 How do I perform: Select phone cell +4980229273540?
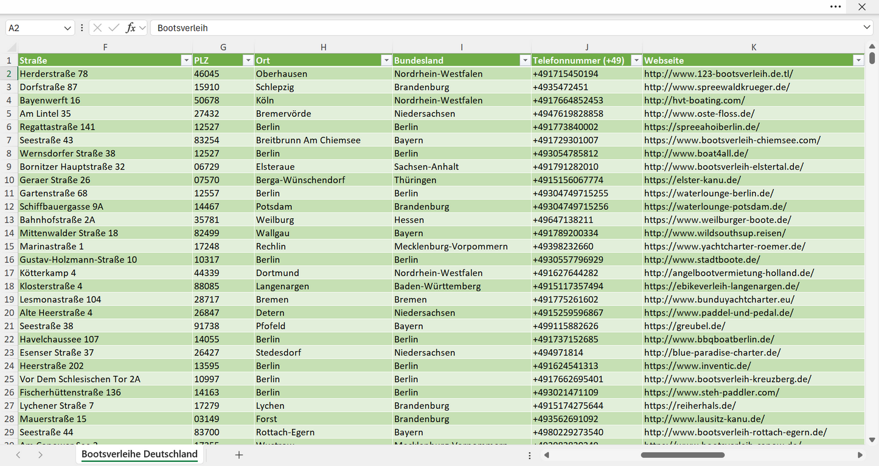(x=587, y=433)
